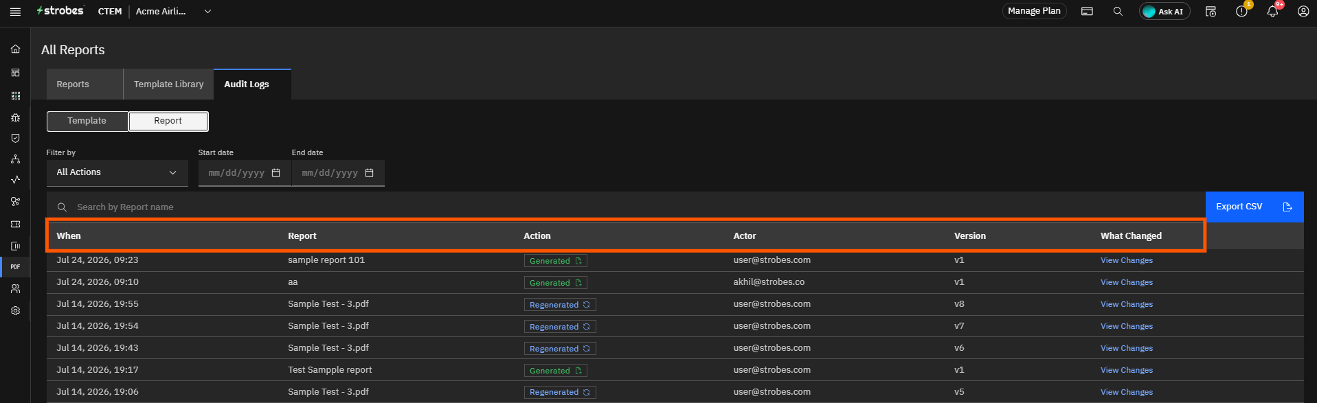Viewport: 1317px width, 403px height.
Task: Click the Test Sampple report name cell
Action: click(330, 370)
